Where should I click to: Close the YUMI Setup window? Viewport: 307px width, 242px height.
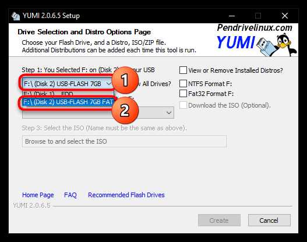(x=285, y=16)
